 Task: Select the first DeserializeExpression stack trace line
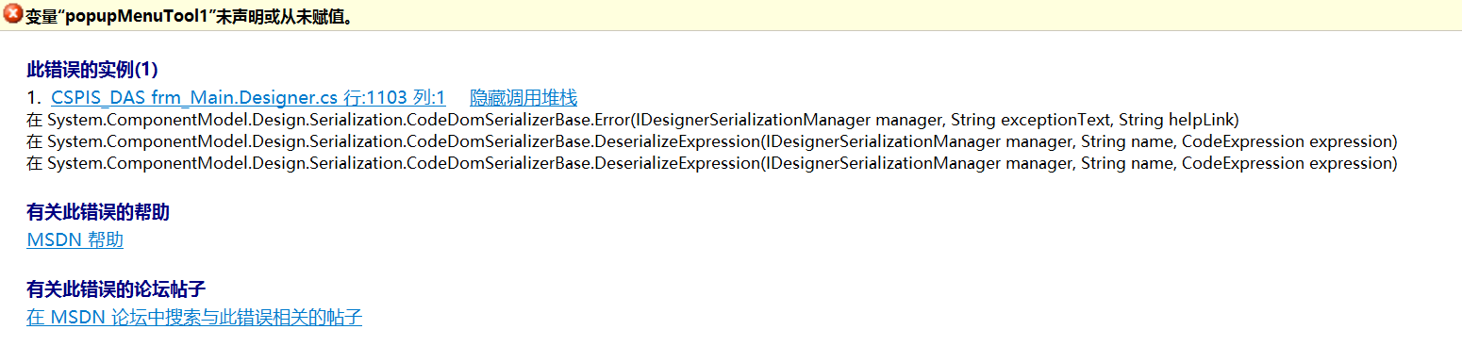(x=711, y=141)
